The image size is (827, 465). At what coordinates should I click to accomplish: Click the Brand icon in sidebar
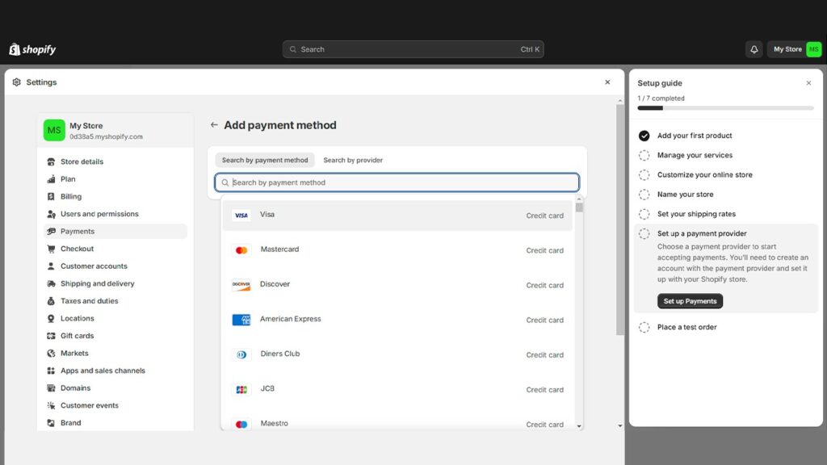(x=51, y=422)
